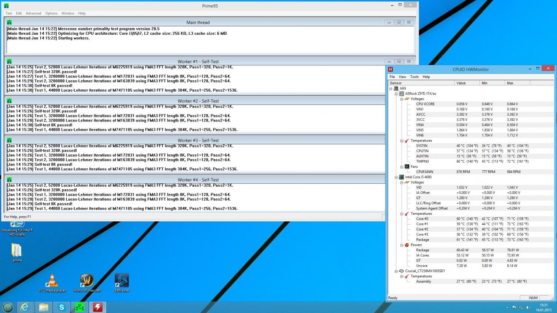Collapse Temperatures under Intel Core i5
Image resolution: width=557 pixels, height=313 pixels.
pyautogui.click(x=402, y=214)
